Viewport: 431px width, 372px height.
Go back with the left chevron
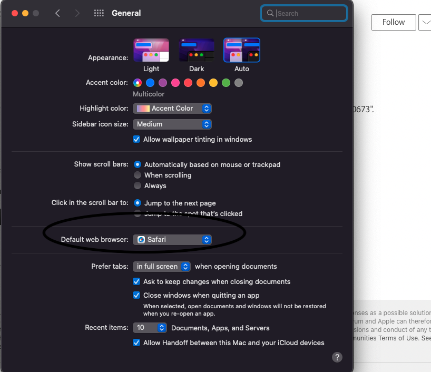[x=57, y=13]
